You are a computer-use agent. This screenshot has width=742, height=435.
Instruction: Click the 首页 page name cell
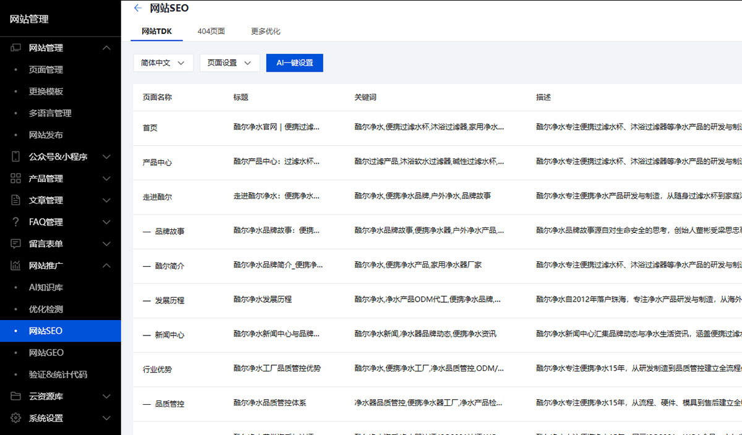click(x=150, y=128)
